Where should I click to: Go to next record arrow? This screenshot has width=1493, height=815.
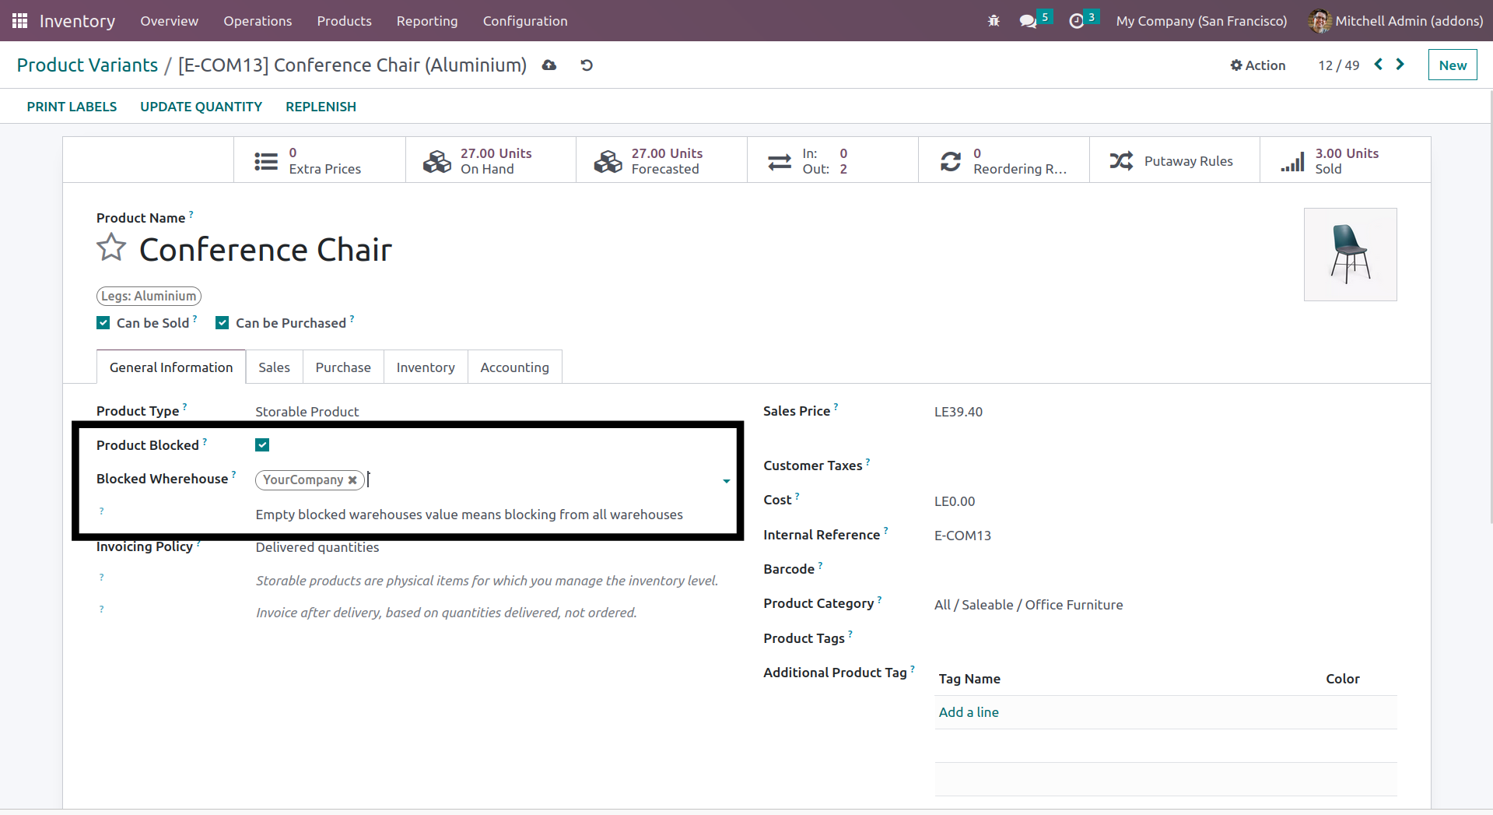[x=1400, y=65]
